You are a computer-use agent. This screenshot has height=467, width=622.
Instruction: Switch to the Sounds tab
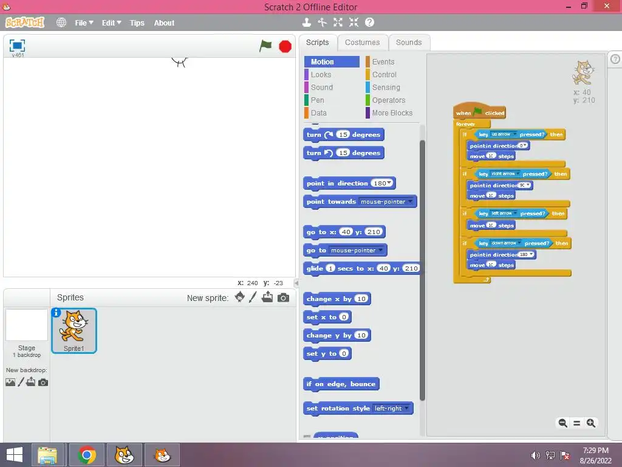409,43
